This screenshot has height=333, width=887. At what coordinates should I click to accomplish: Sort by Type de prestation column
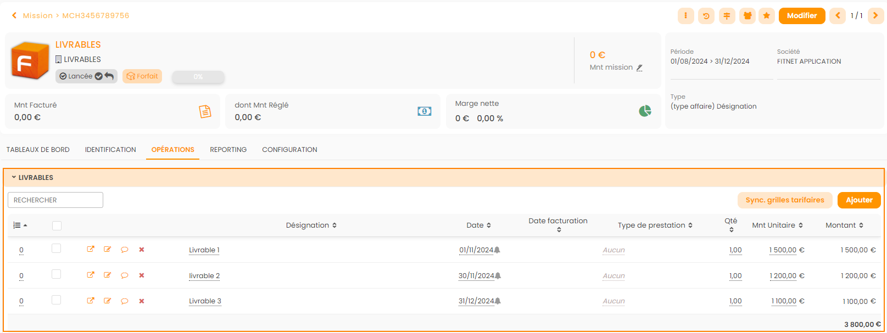655,225
